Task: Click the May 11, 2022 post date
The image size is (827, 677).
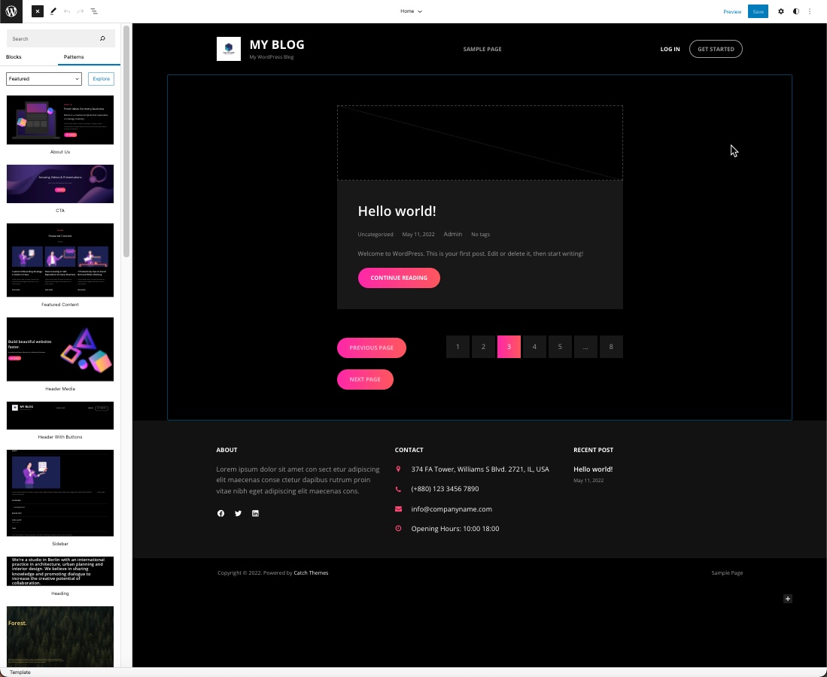Action: click(418, 234)
